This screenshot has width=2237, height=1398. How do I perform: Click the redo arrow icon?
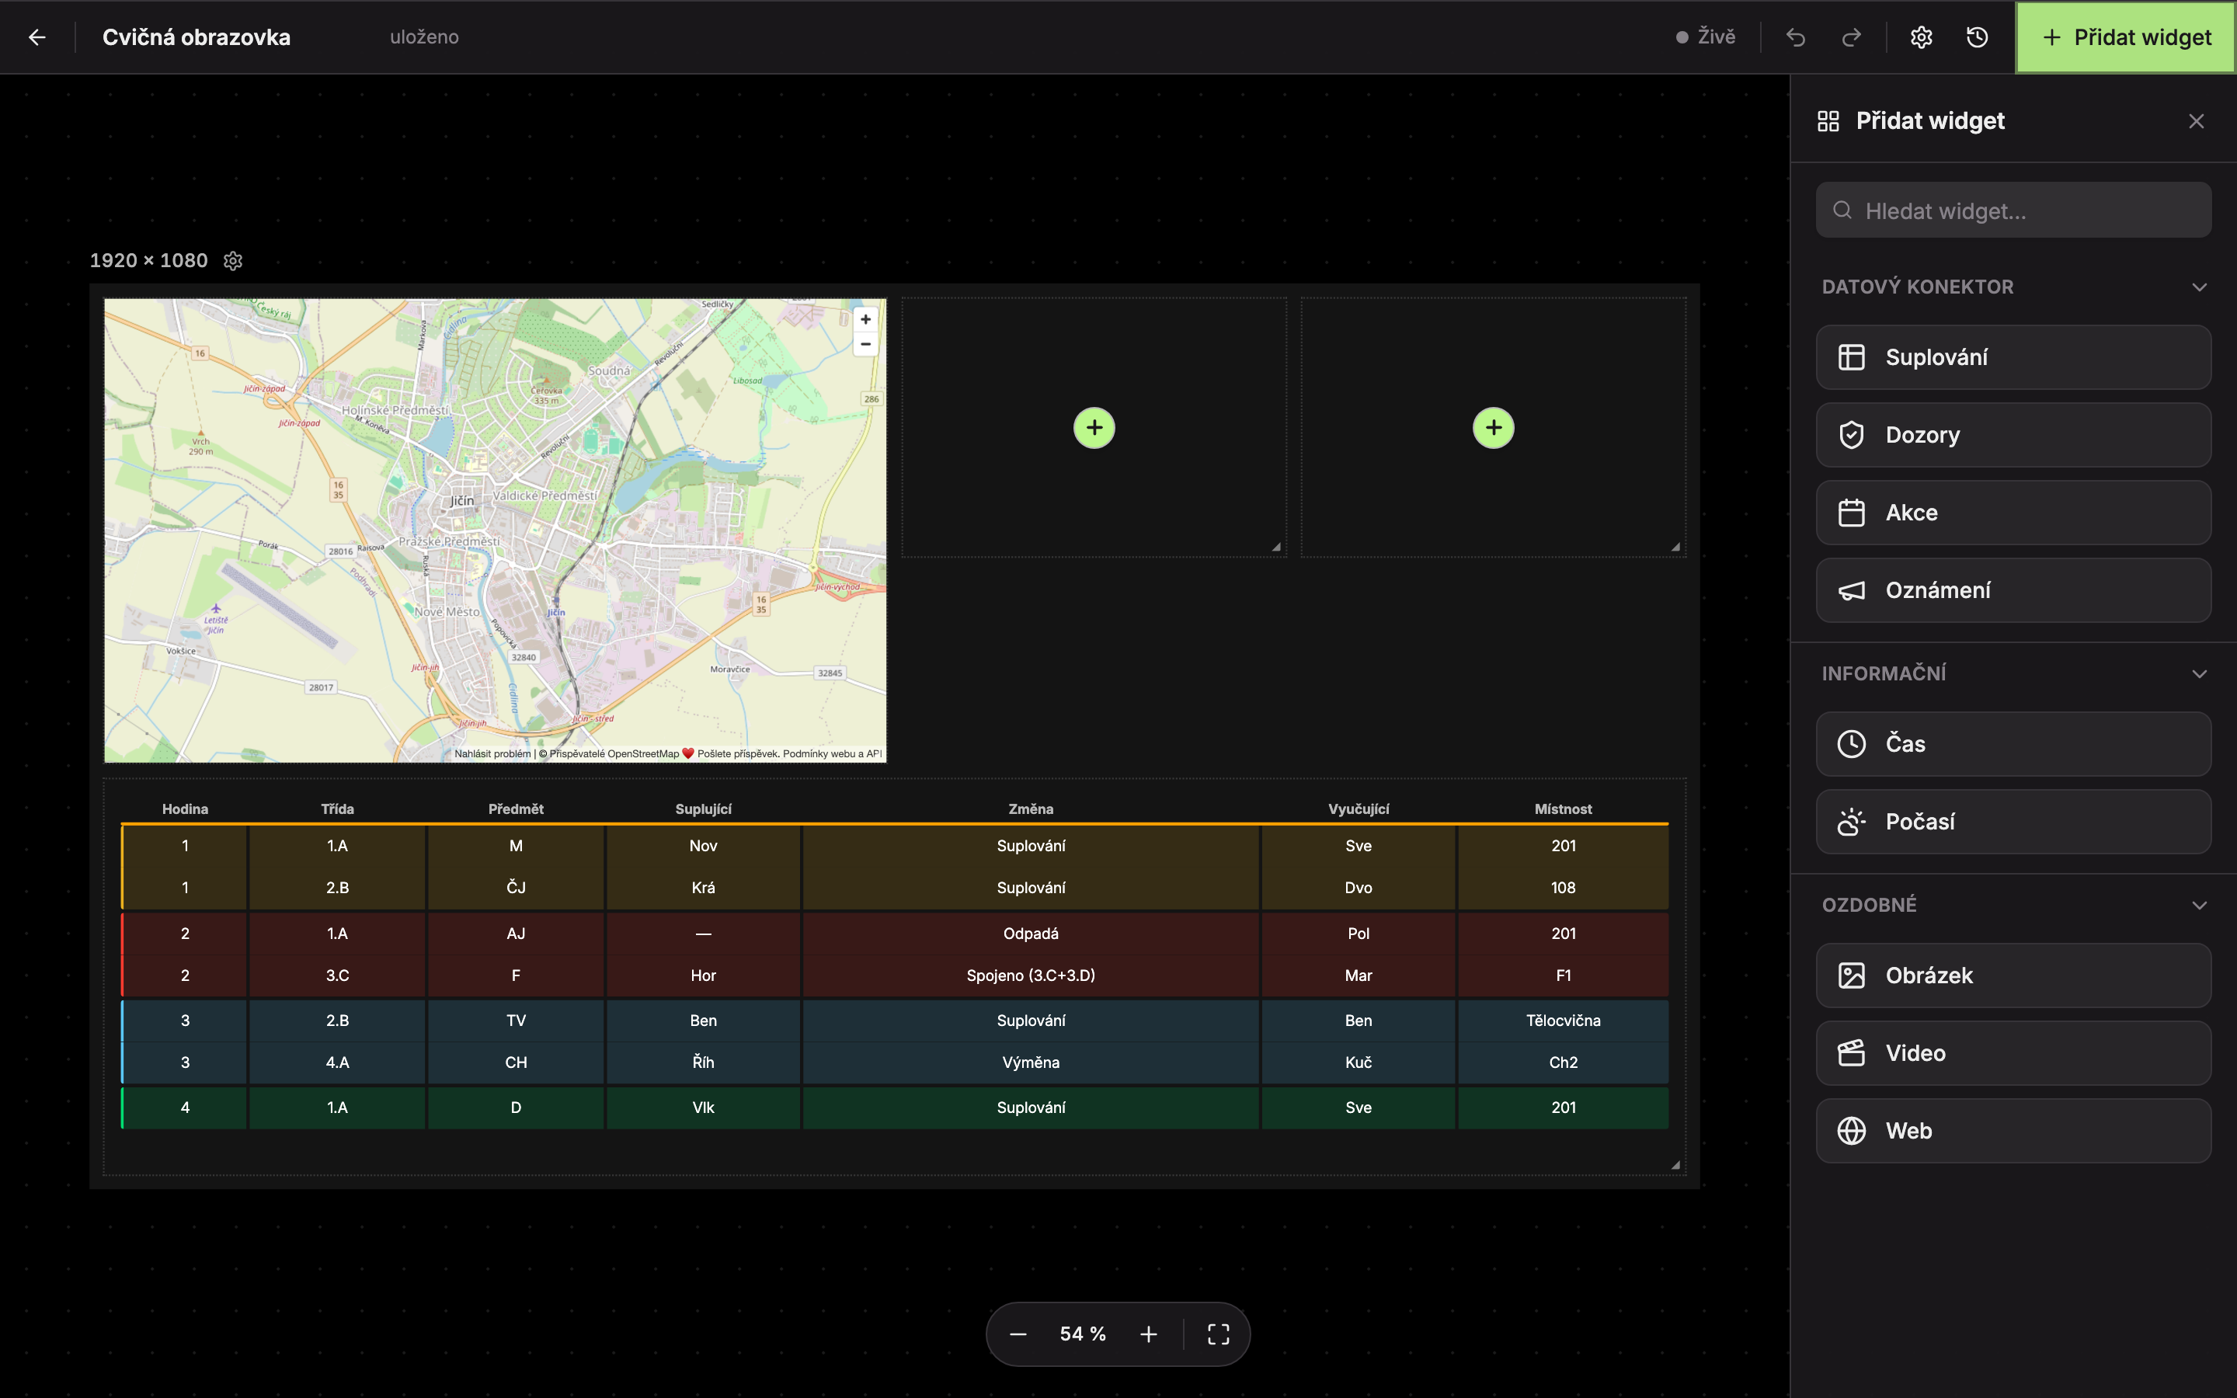click(x=1852, y=37)
